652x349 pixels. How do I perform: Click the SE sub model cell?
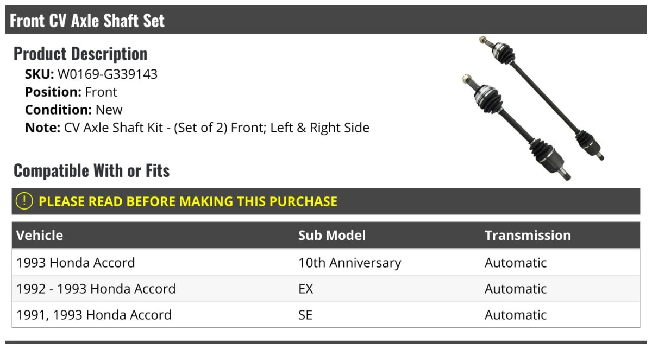click(305, 315)
